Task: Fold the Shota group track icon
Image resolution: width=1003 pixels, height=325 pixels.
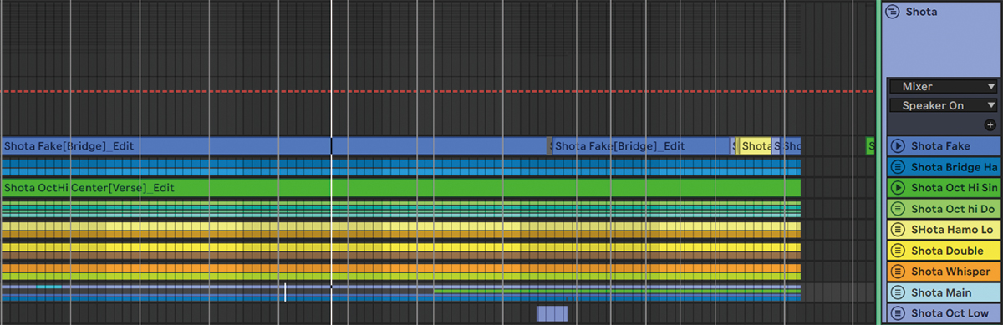Action: [892, 12]
